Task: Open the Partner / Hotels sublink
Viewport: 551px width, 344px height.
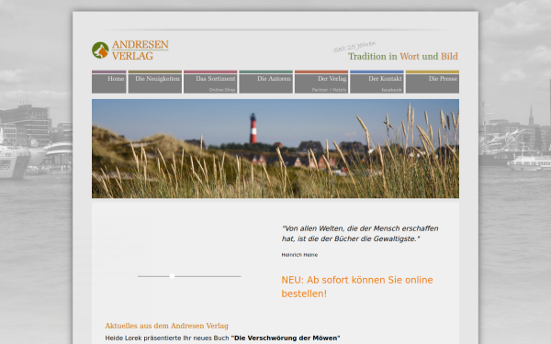Action: click(329, 90)
